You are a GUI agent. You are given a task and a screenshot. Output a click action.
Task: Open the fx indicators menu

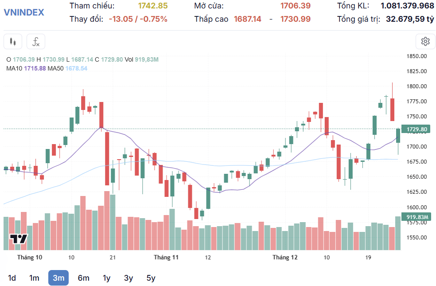click(36, 41)
